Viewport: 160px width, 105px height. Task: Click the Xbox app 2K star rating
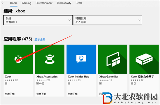[11, 80]
